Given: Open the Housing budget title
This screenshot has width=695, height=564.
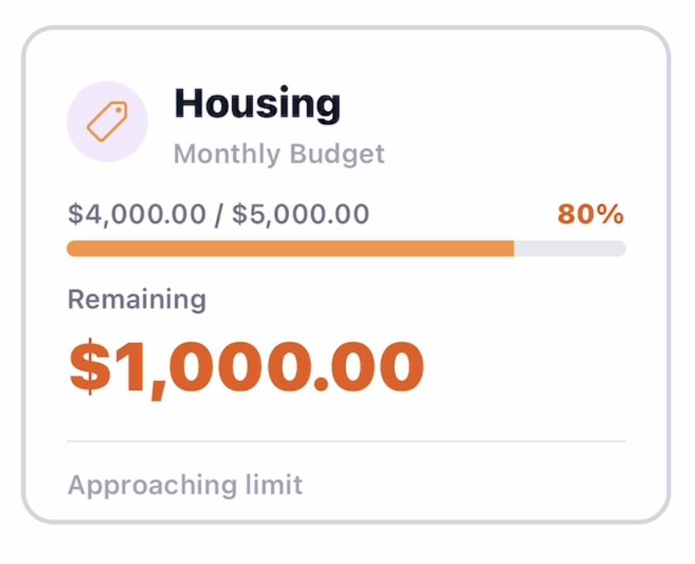Looking at the screenshot, I should pos(257,103).
